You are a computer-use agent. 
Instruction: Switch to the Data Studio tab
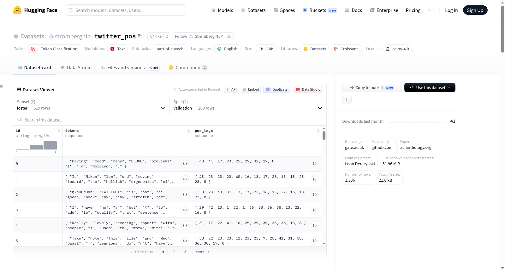click(x=76, y=67)
